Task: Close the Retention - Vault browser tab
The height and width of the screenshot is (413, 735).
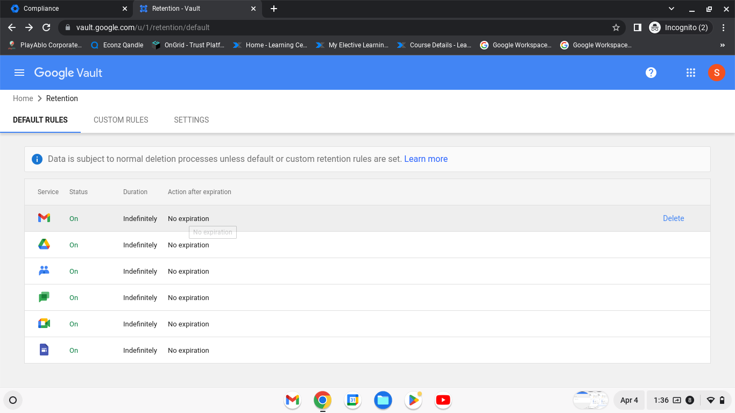Action: click(253, 9)
